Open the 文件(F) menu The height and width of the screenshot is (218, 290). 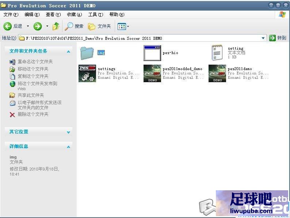tap(11, 15)
